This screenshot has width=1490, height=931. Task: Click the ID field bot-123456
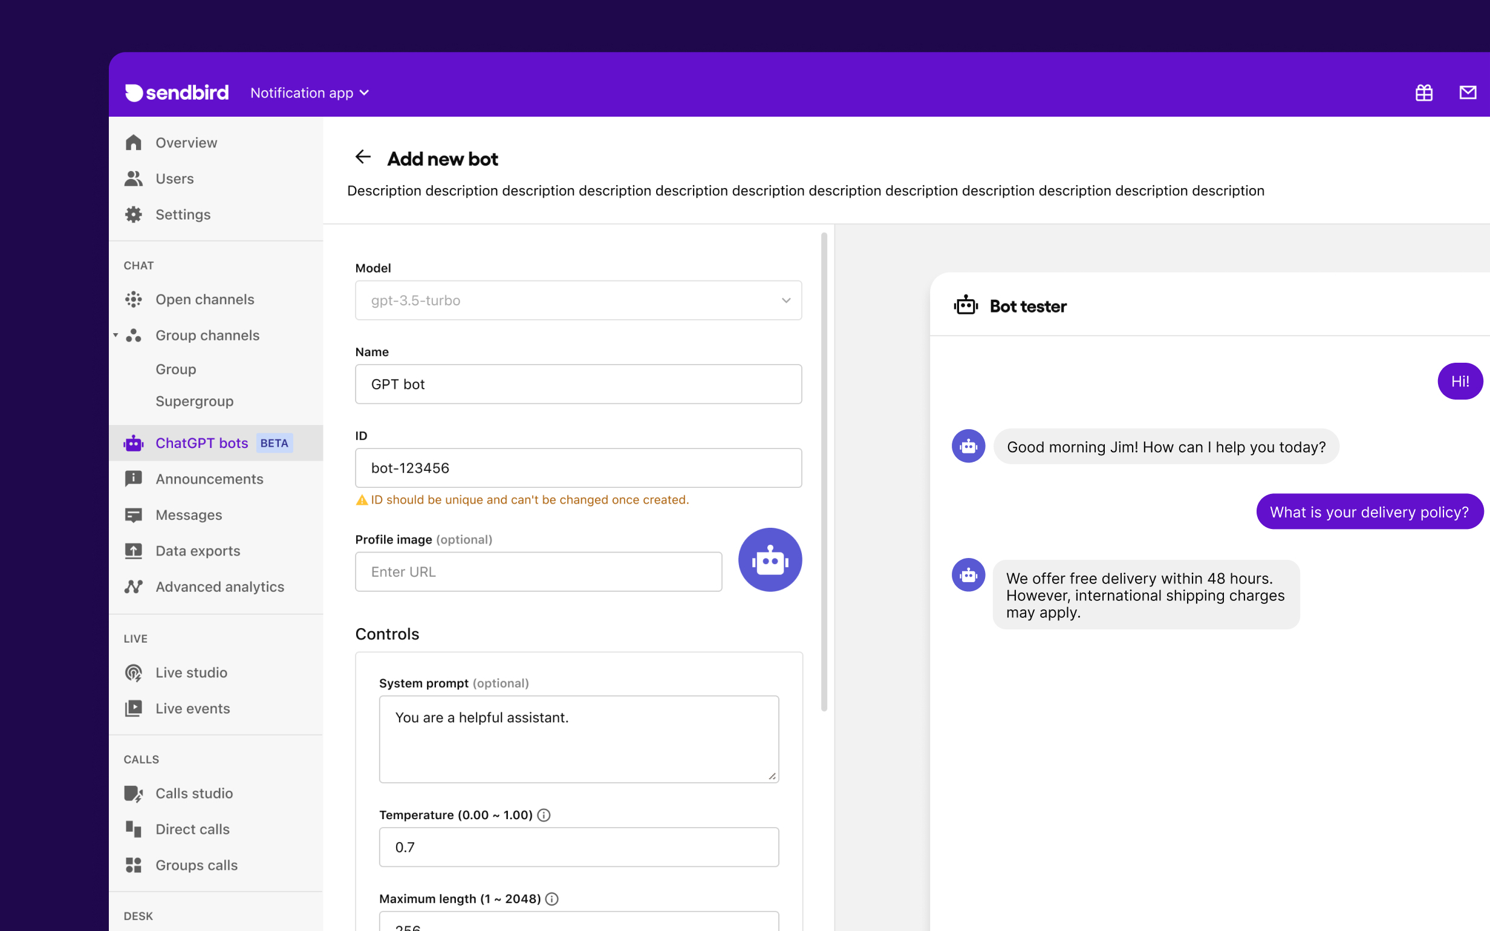(x=578, y=468)
